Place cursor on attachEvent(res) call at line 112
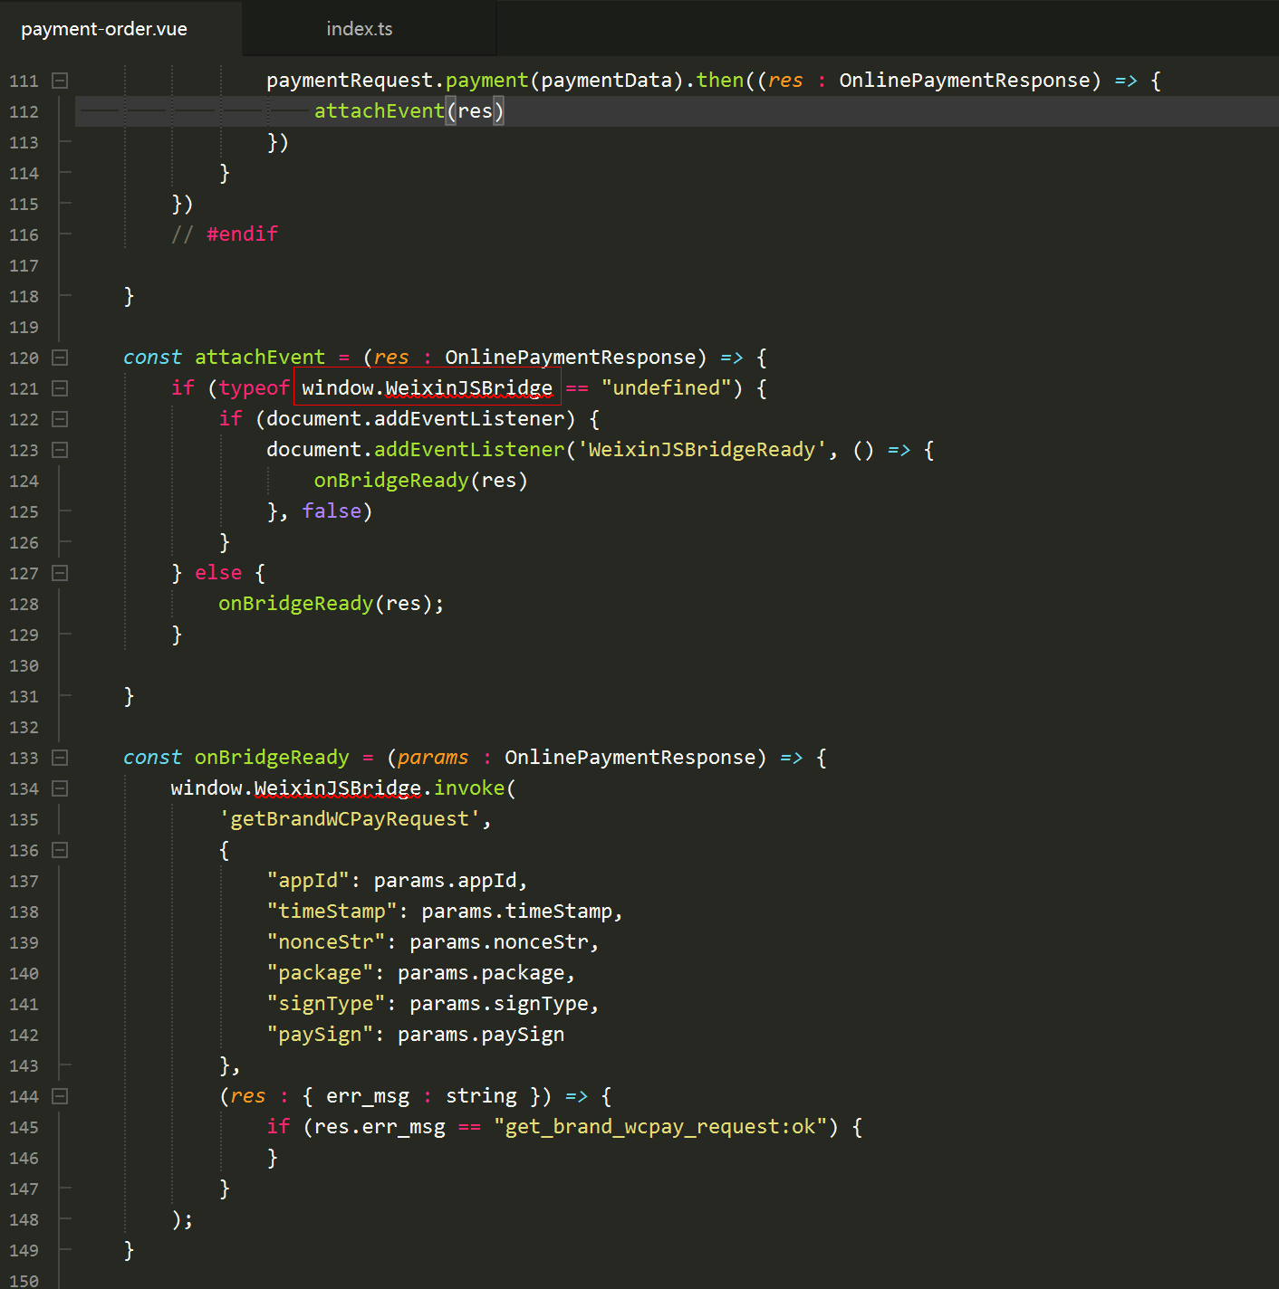1279x1289 pixels. point(409,111)
